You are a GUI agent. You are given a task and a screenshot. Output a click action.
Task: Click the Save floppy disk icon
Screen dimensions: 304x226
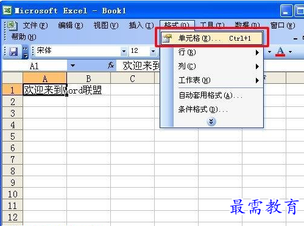(x=13, y=52)
